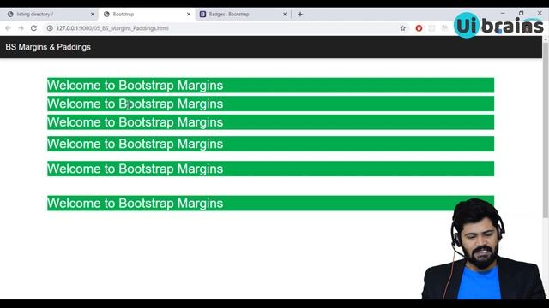Close the listing directory tab

pos(93,15)
